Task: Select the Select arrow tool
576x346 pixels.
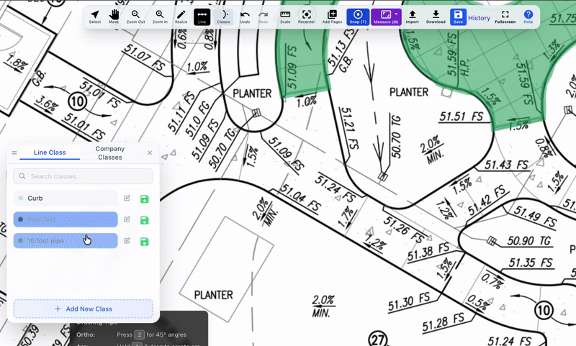Action: coord(95,17)
